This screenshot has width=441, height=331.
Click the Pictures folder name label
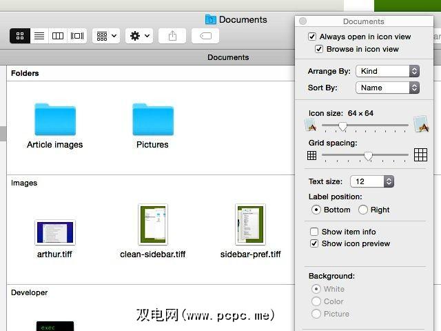152,145
